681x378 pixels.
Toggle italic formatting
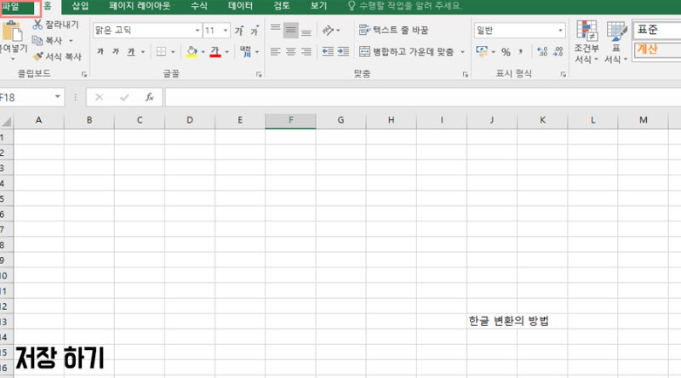coord(116,52)
